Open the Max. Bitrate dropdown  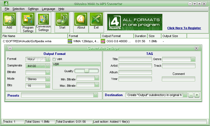click(x=97, y=85)
